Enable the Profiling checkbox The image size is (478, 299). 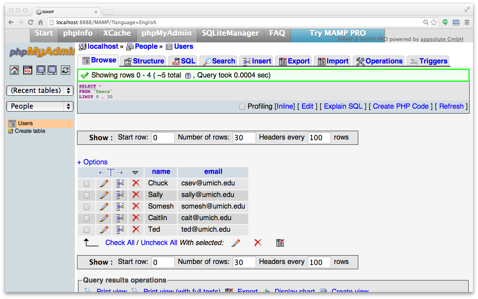tap(242, 107)
